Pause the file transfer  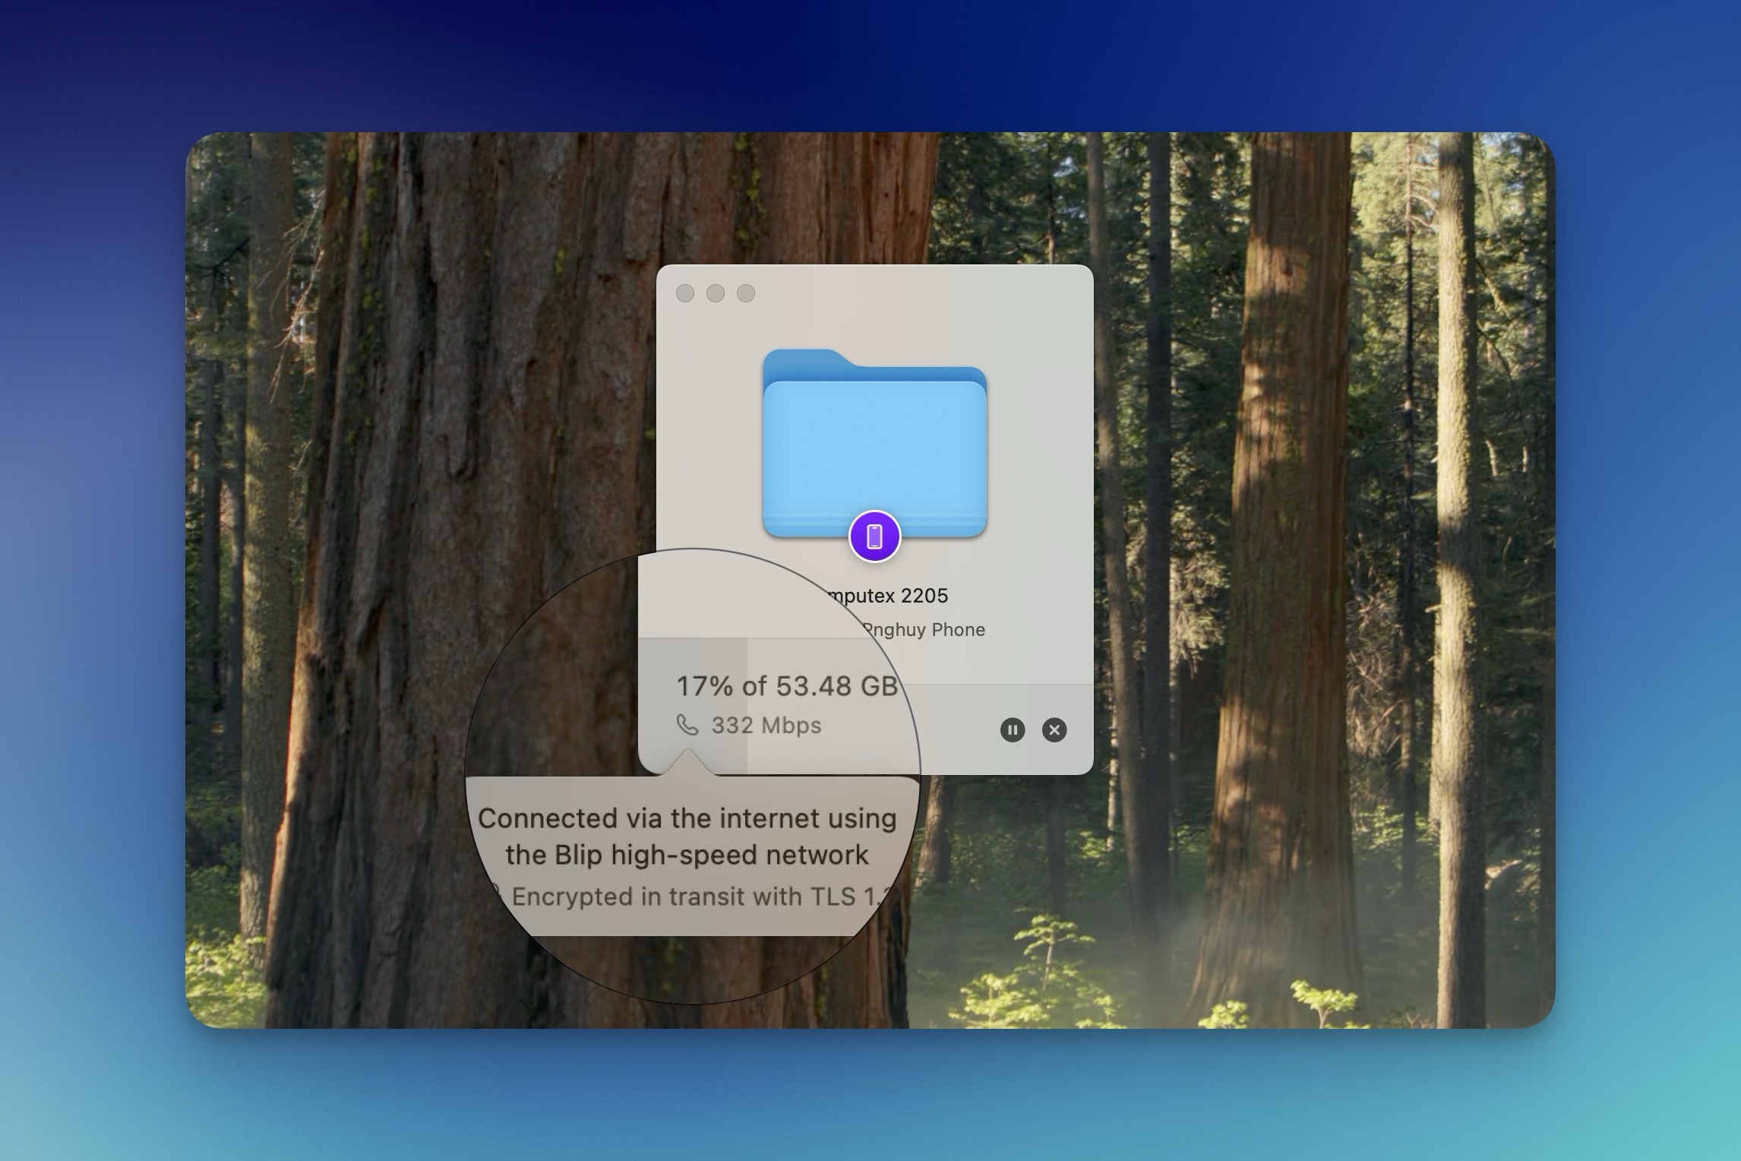[1013, 730]
